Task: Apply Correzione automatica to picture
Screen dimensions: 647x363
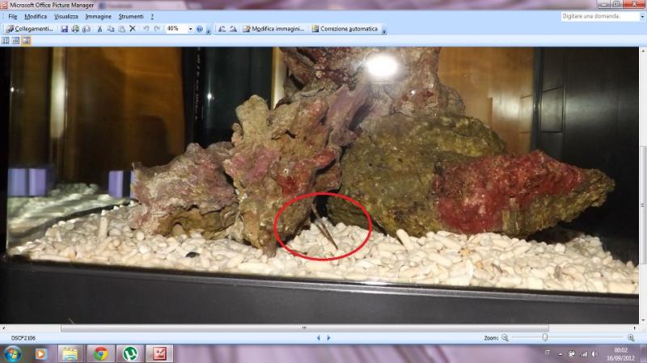Action: click(x=345, y=29)
